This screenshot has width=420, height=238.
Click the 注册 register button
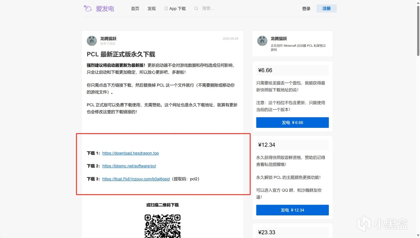click(x=326, y=9)
